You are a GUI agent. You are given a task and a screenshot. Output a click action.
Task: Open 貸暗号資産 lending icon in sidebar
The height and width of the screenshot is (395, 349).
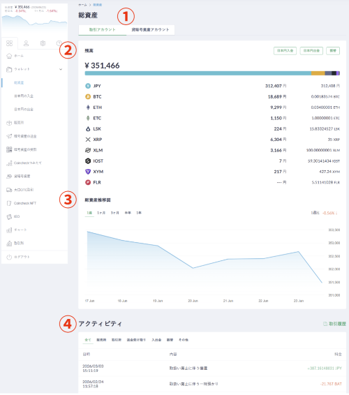[x=9, y=177]
